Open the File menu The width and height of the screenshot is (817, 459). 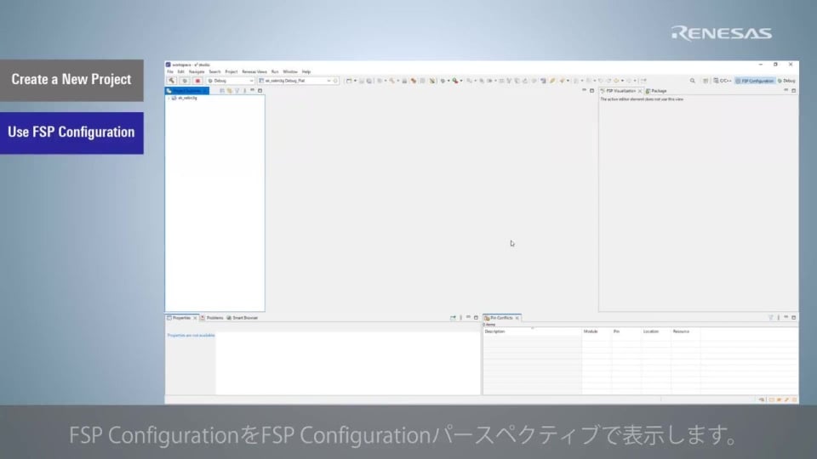[170, 71]
